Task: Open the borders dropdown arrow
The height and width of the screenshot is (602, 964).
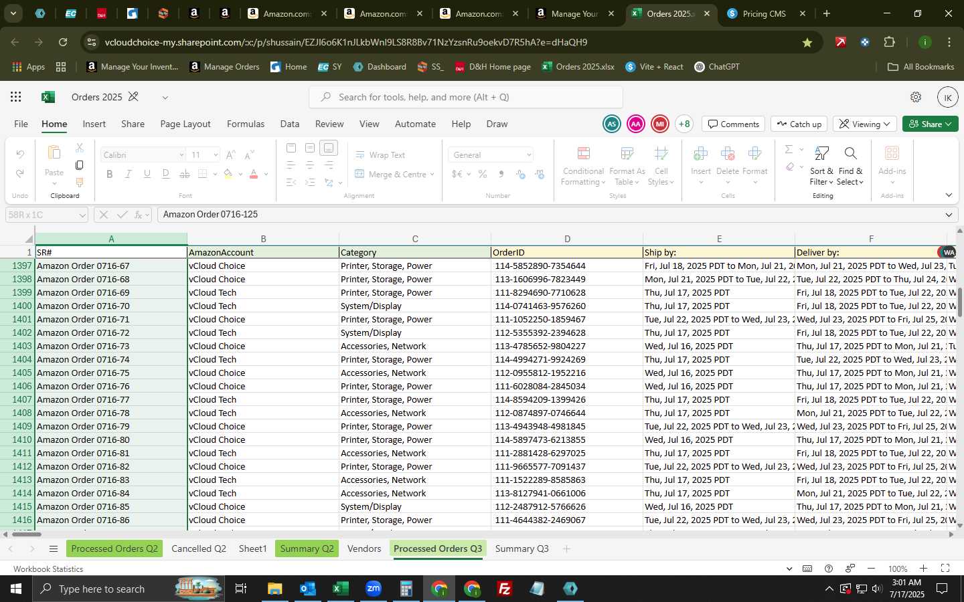Action: [215, 174]
